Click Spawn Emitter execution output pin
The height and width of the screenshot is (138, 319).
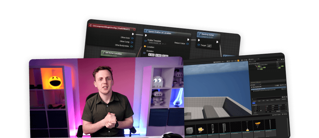(x=188, y=40)
